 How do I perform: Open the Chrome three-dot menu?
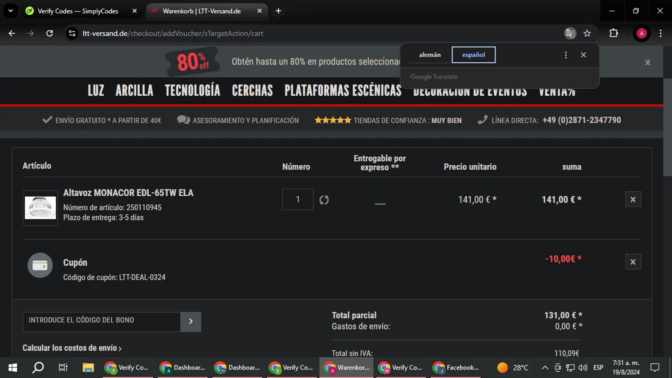tap(660, 33)
